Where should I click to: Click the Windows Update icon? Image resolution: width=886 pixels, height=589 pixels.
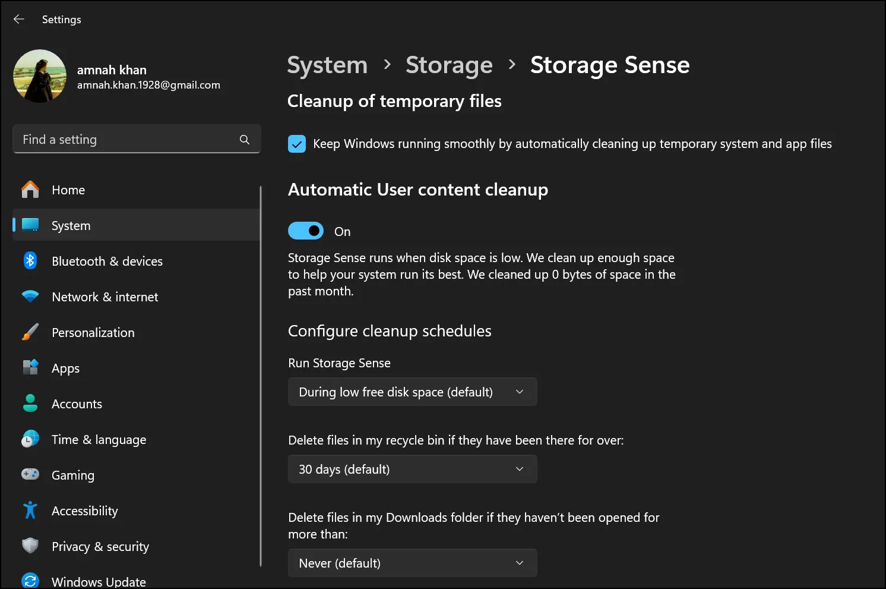[30, 579]
